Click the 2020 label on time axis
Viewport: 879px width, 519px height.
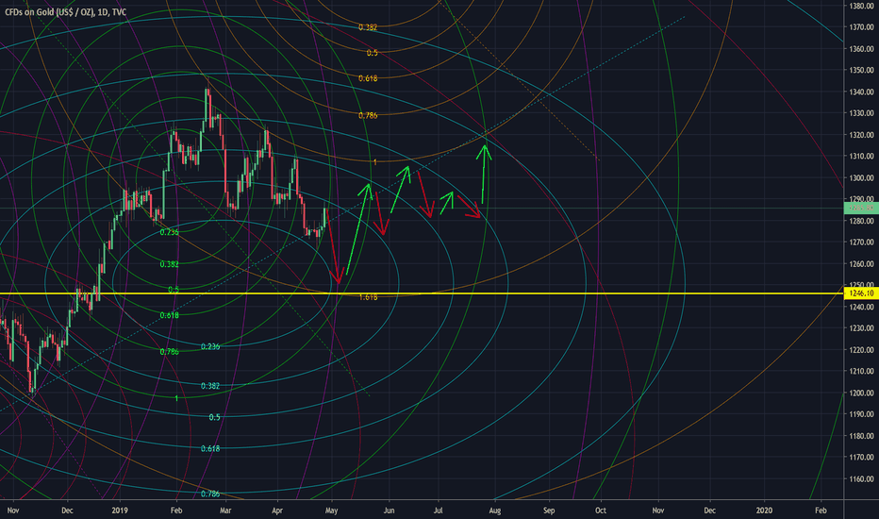point(764,511)
